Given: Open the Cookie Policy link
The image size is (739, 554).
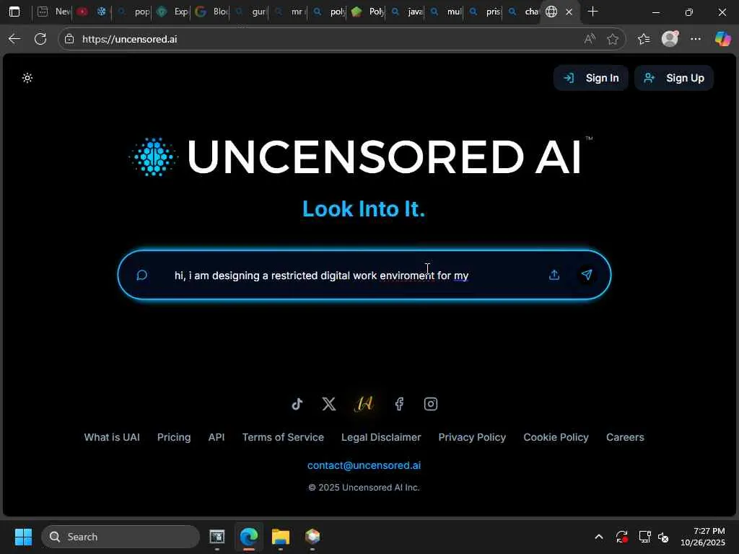Looking at the screenshot, I should click(556, 437).
